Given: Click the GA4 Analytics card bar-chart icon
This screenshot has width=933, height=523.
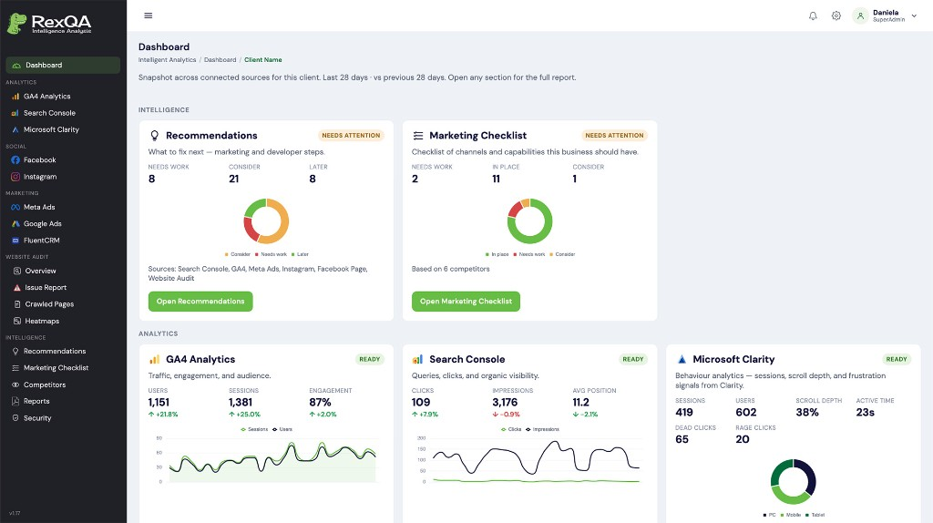Looking at the screenshot, I should point(155,359).
